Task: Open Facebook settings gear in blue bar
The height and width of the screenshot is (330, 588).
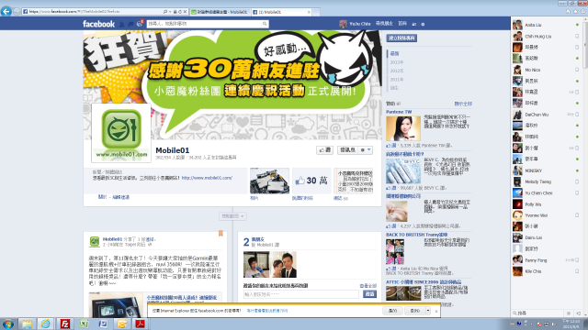Action: point(423,24)
